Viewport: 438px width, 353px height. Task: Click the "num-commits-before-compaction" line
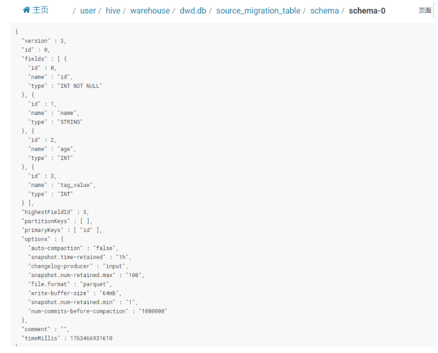pos(98,311)
